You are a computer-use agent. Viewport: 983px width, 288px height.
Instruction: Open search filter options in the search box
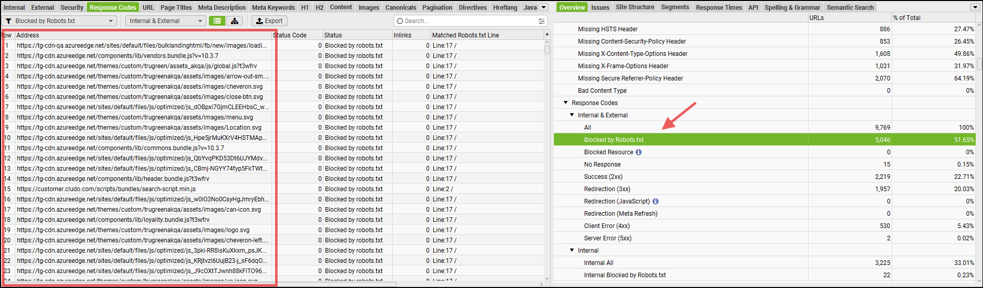coord(541,21)
